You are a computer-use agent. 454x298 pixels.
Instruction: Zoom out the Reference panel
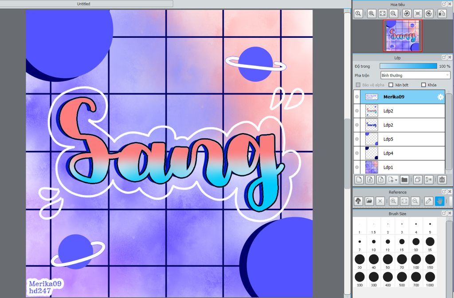(415, 201)
